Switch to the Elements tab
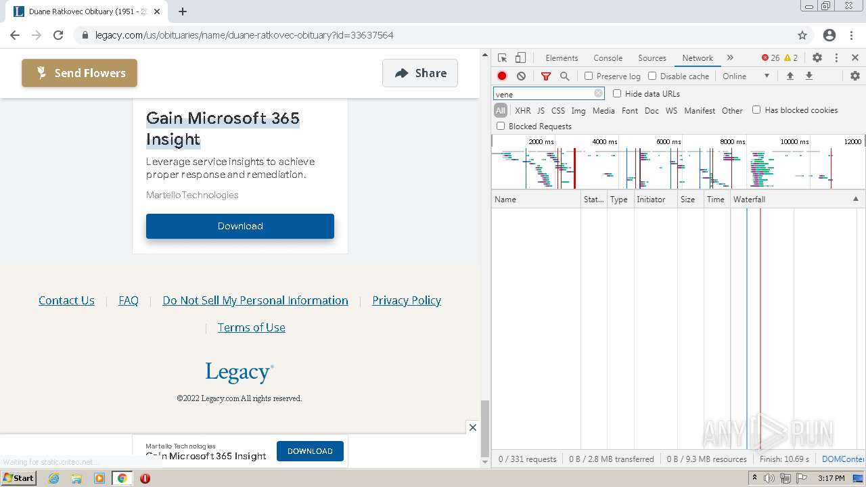Viewport: 866px width, 487px height. tap(562, 58)
